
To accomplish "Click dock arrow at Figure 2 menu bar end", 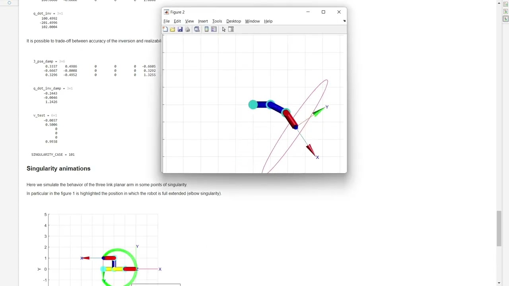I will [x=344, y=21].
